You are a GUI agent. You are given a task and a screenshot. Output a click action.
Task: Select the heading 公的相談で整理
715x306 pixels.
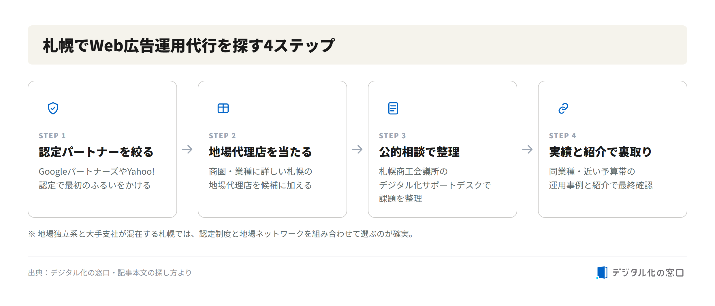click(x=419, y=152)
